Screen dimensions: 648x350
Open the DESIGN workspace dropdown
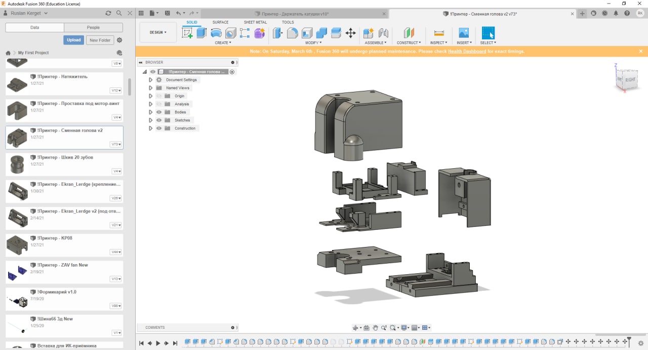158,32
